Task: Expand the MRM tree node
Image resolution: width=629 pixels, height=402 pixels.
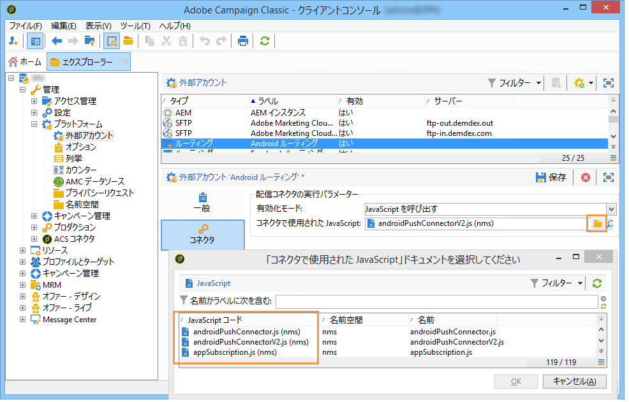Action: click(x=23, y=285)
